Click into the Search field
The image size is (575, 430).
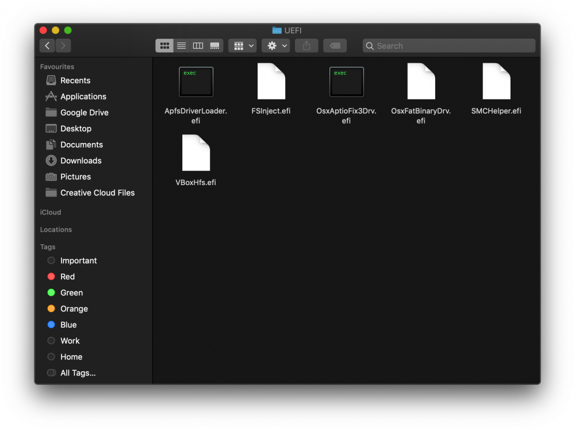[449, 46]
